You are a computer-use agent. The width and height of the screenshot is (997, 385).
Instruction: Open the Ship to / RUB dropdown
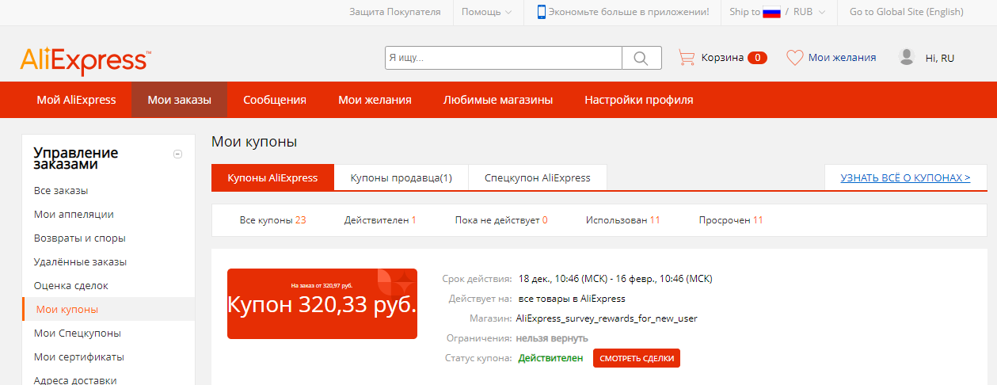tap(778, 12)
